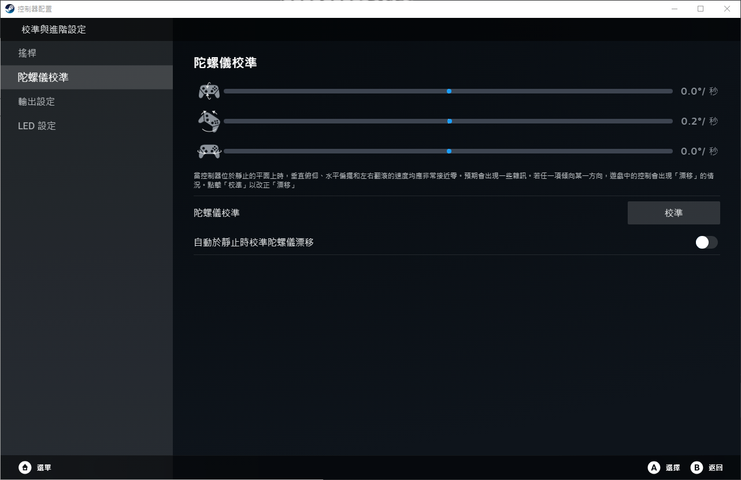The height and width of the screenshot is (480, 741).
Task: Click the home 選單 button icon
Action: pos(25,467)
